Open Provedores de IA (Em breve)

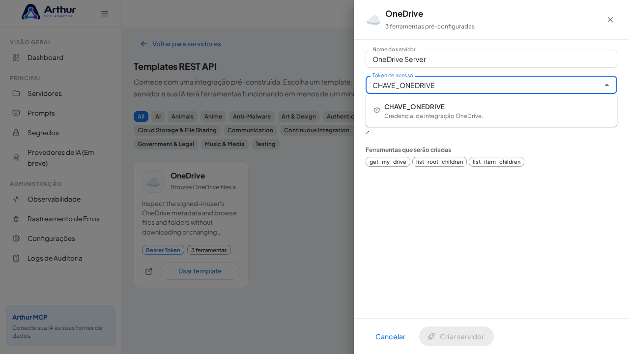point(61,157)
